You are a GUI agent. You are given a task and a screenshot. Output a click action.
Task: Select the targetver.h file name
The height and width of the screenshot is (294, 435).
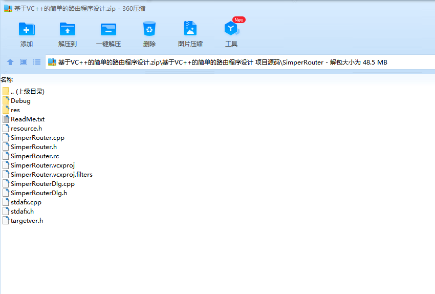click(x=27, y=221)
